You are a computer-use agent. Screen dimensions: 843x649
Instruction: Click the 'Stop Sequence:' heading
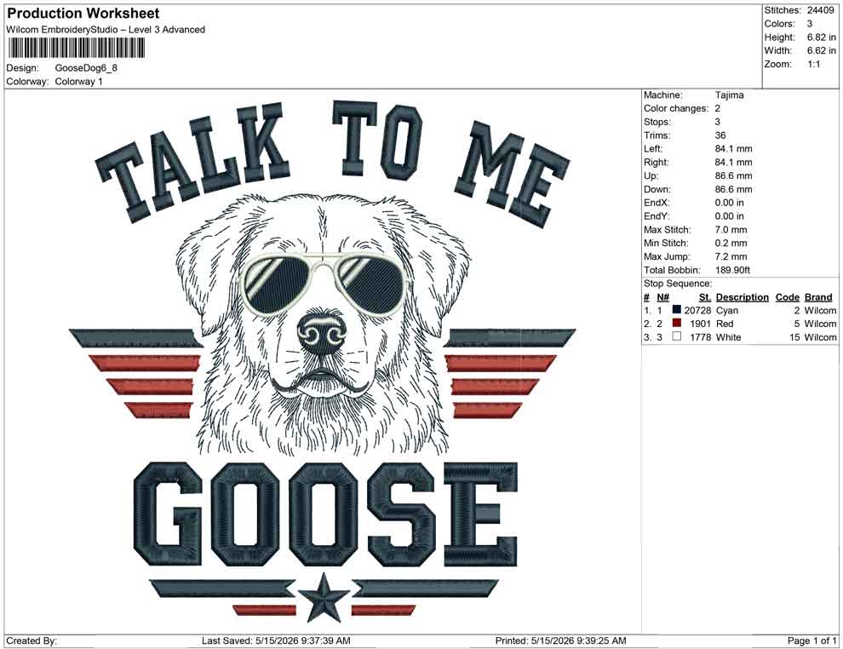tap(678, 284)
